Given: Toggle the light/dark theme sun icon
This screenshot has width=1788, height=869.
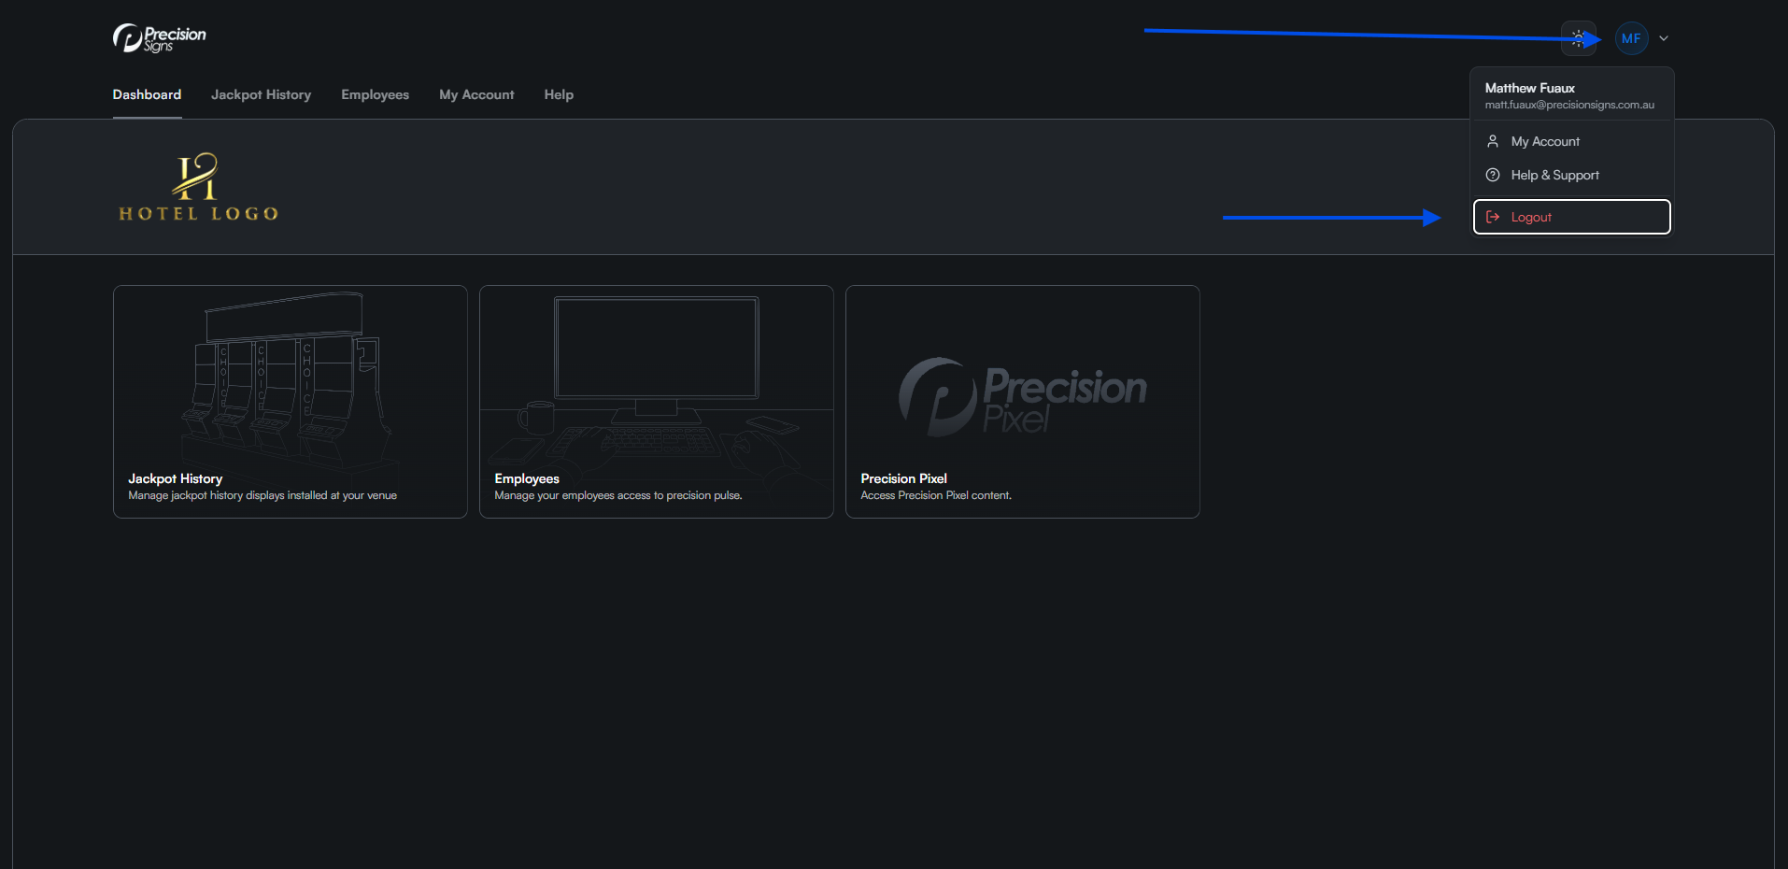Looking at the screenshot, I should (1578, 38).
